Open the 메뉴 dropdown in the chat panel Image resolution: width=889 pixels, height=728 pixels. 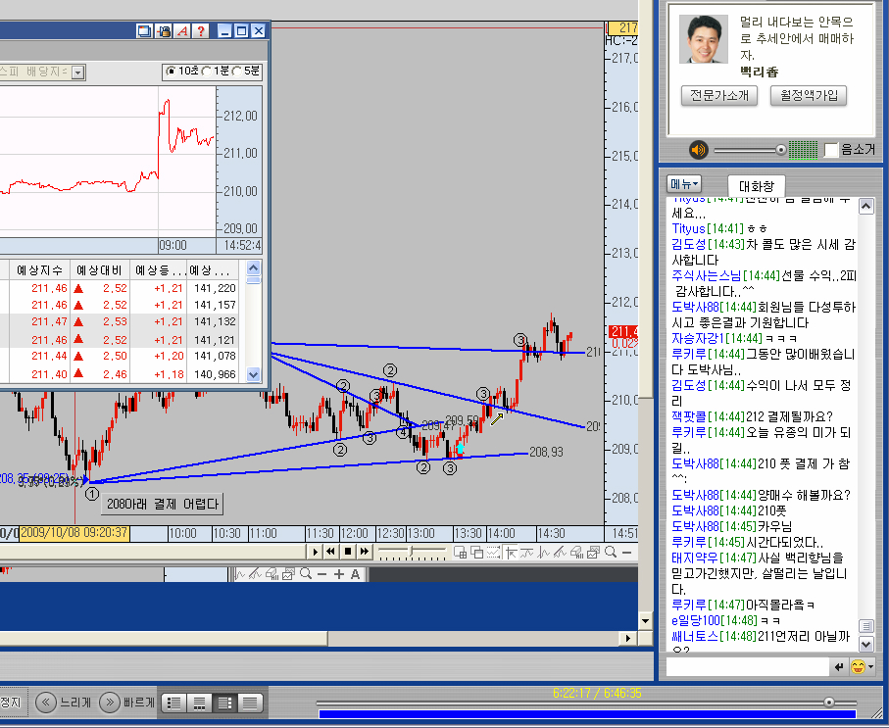tap(684, 183)
